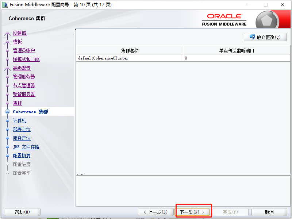Click 放弃更改(C) discard changes button
Viewport: 292px width, 219px height.
(265, 37)
